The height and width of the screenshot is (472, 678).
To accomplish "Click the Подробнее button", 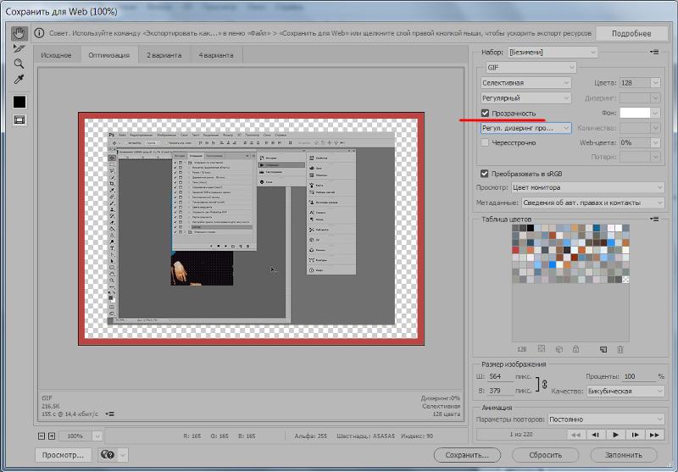I will (x=631, y=34).
